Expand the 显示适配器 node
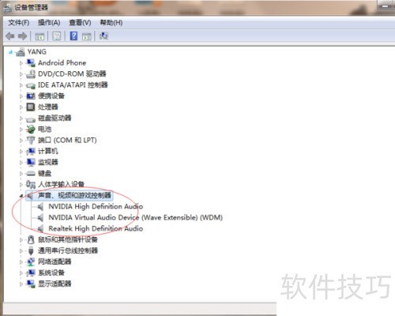 pos(21,284)
